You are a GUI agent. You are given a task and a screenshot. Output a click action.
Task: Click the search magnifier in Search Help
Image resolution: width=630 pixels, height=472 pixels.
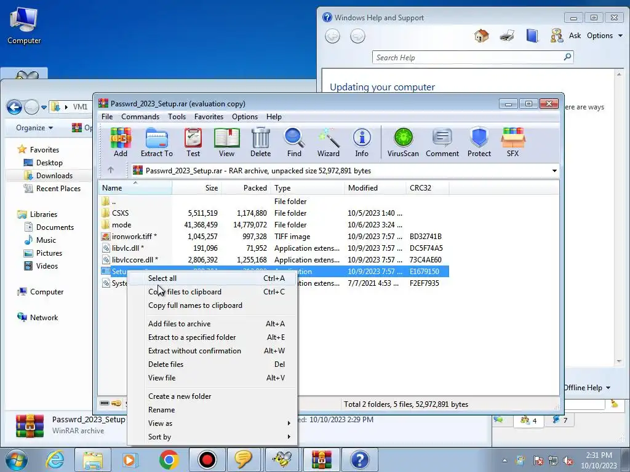(x=567, y=57)
